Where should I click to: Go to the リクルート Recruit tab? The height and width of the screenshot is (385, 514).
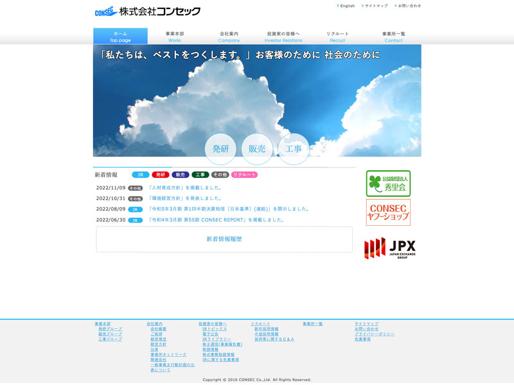click(338, 37)
